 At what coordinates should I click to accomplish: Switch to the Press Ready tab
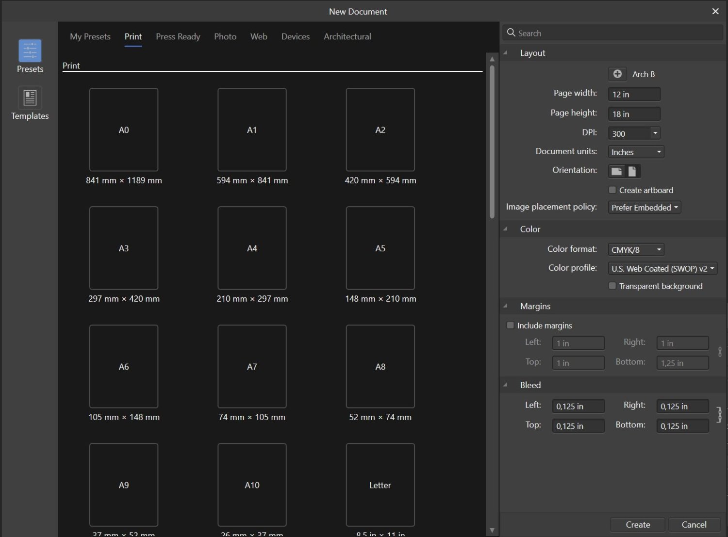pos(178,36)
